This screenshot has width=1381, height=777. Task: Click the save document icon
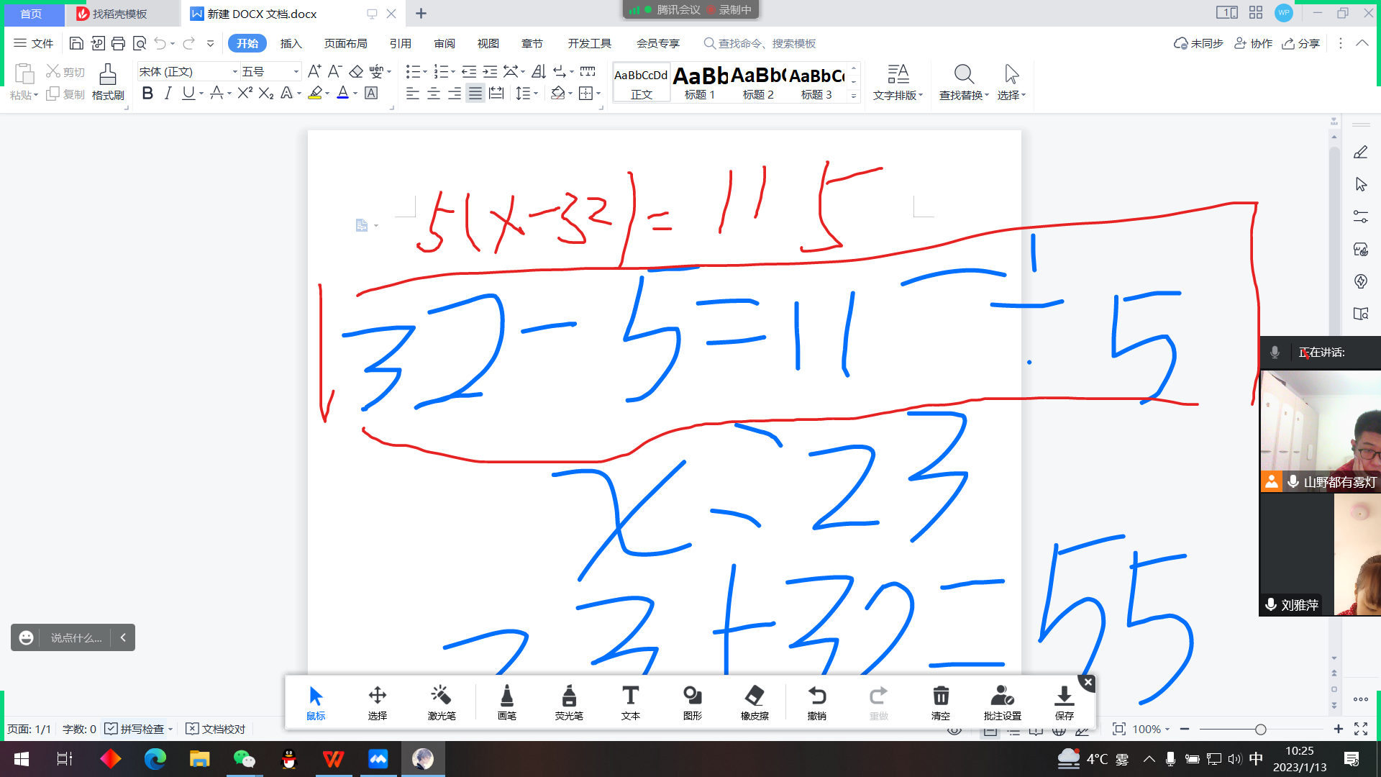pos(76,43)
